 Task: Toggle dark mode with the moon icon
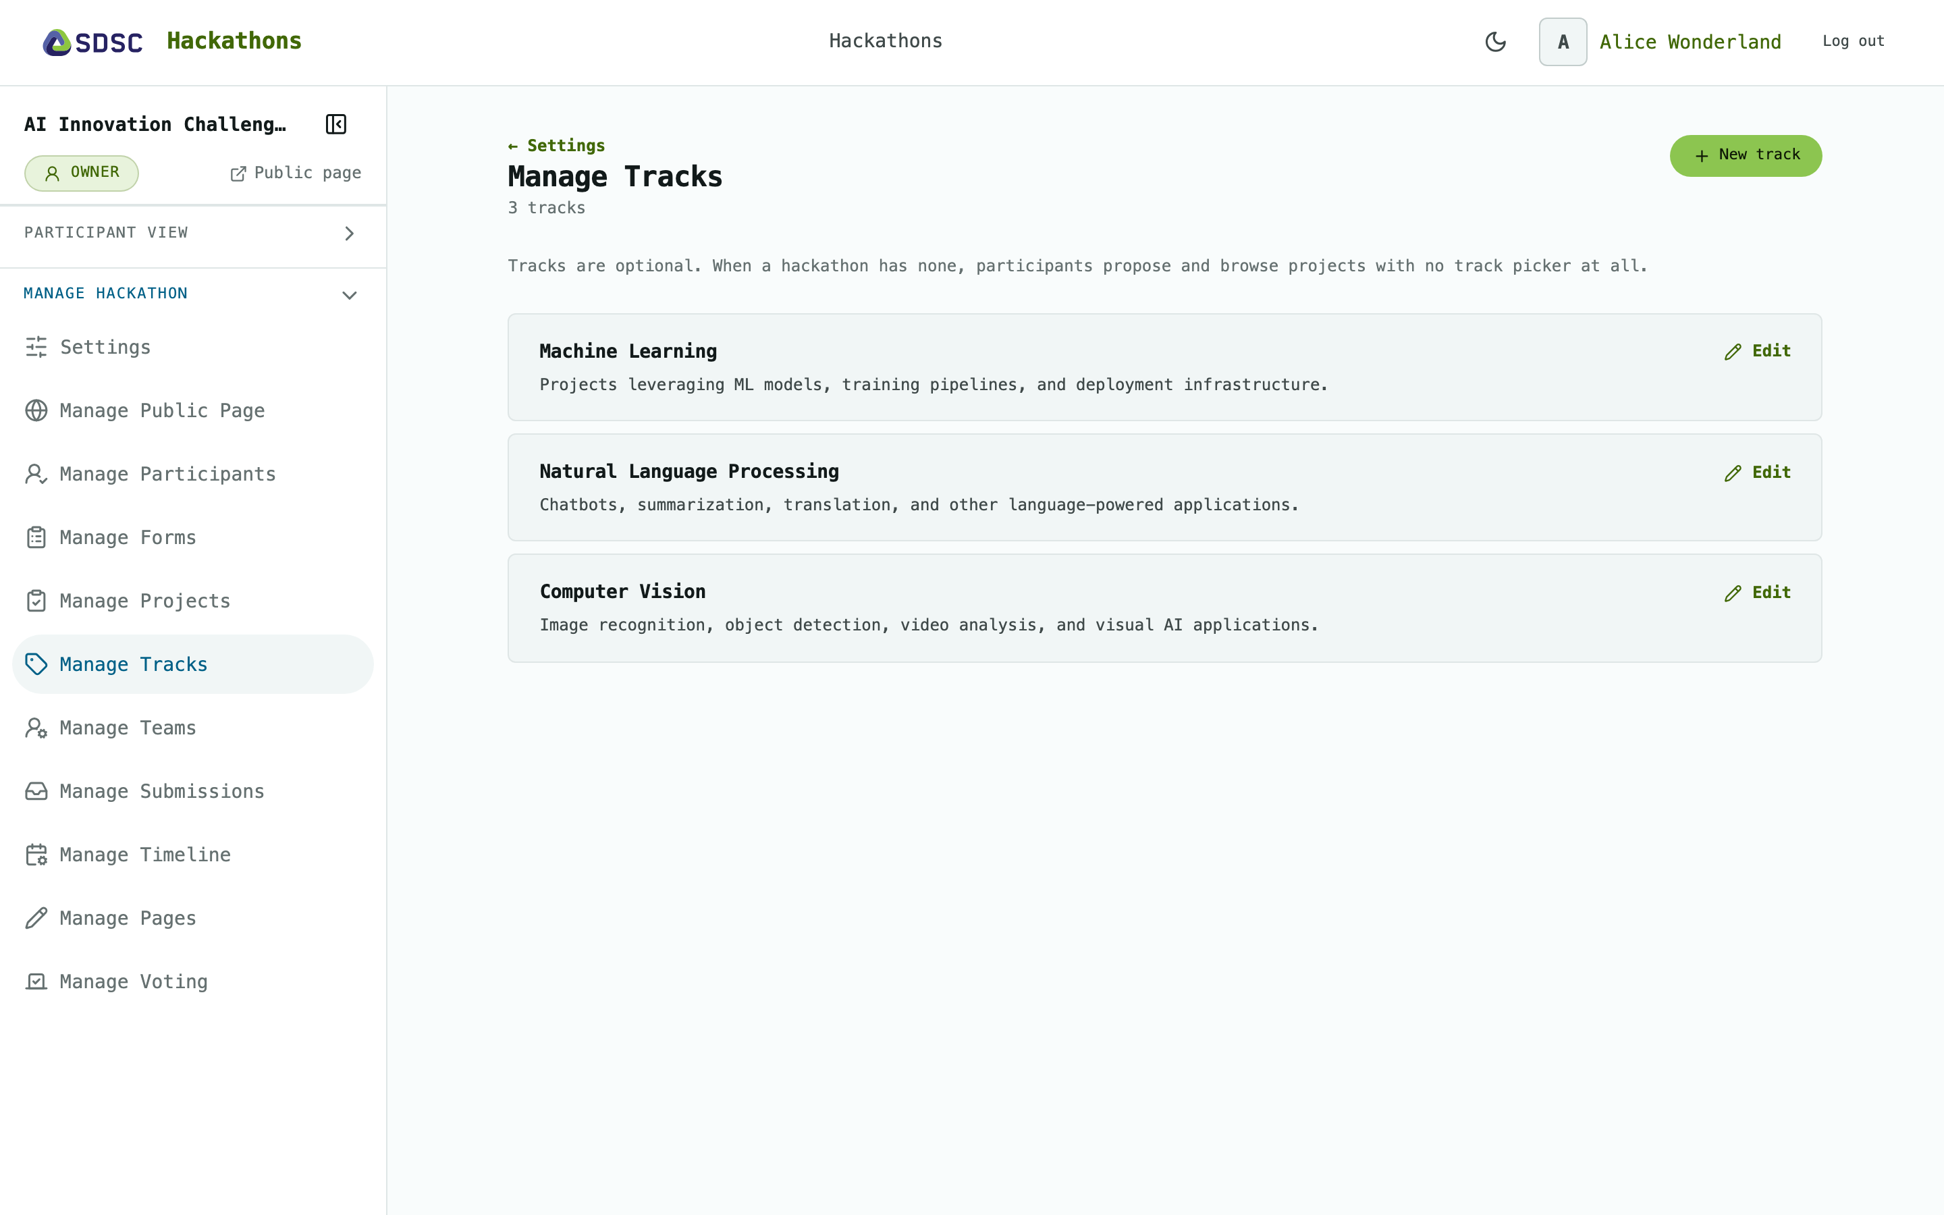1495,42
